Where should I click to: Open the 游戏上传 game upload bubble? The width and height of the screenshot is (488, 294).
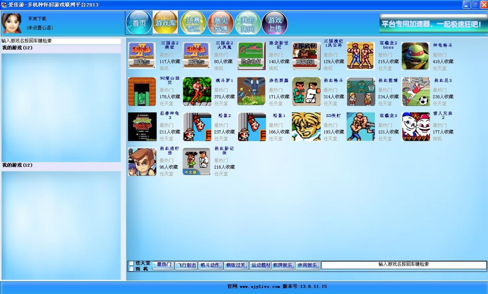pos(275,23)
